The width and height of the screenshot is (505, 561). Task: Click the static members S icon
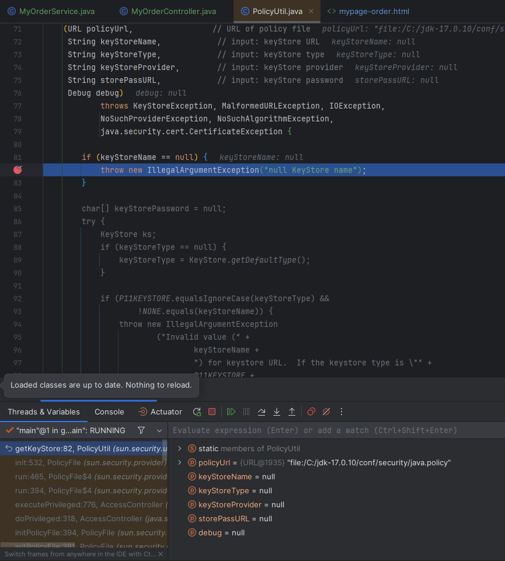tap(192, 448)
